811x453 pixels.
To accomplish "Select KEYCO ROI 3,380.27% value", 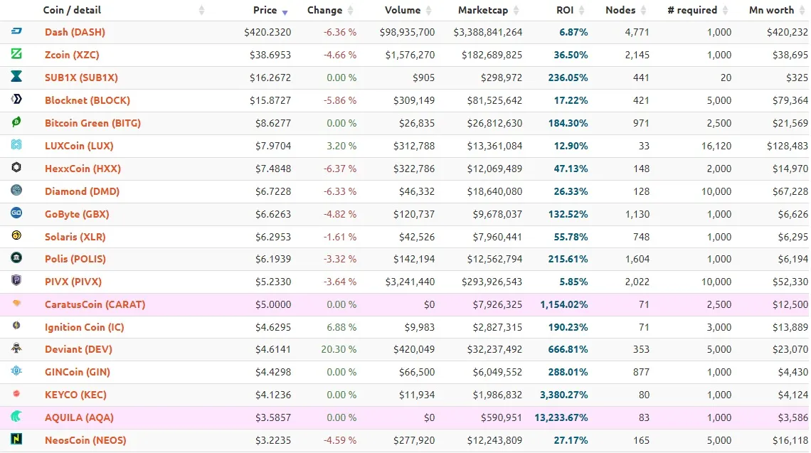I will pyautogui.click(x=563, y=395).
